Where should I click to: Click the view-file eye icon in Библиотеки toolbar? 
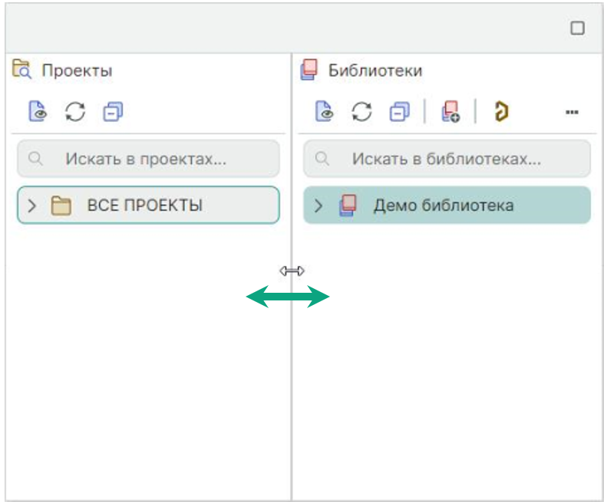325,112
